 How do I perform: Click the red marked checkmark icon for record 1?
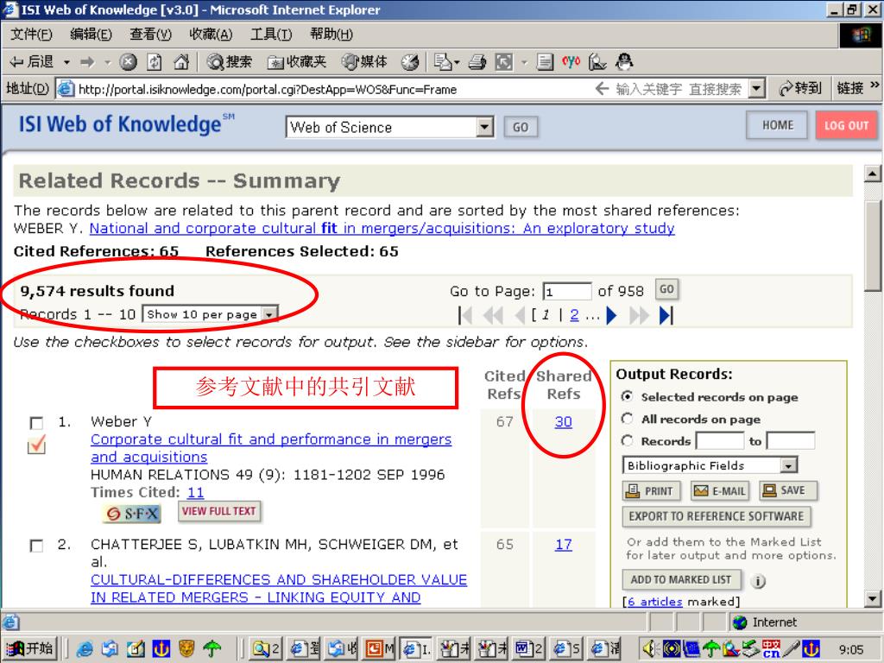(x=36, y=446)
